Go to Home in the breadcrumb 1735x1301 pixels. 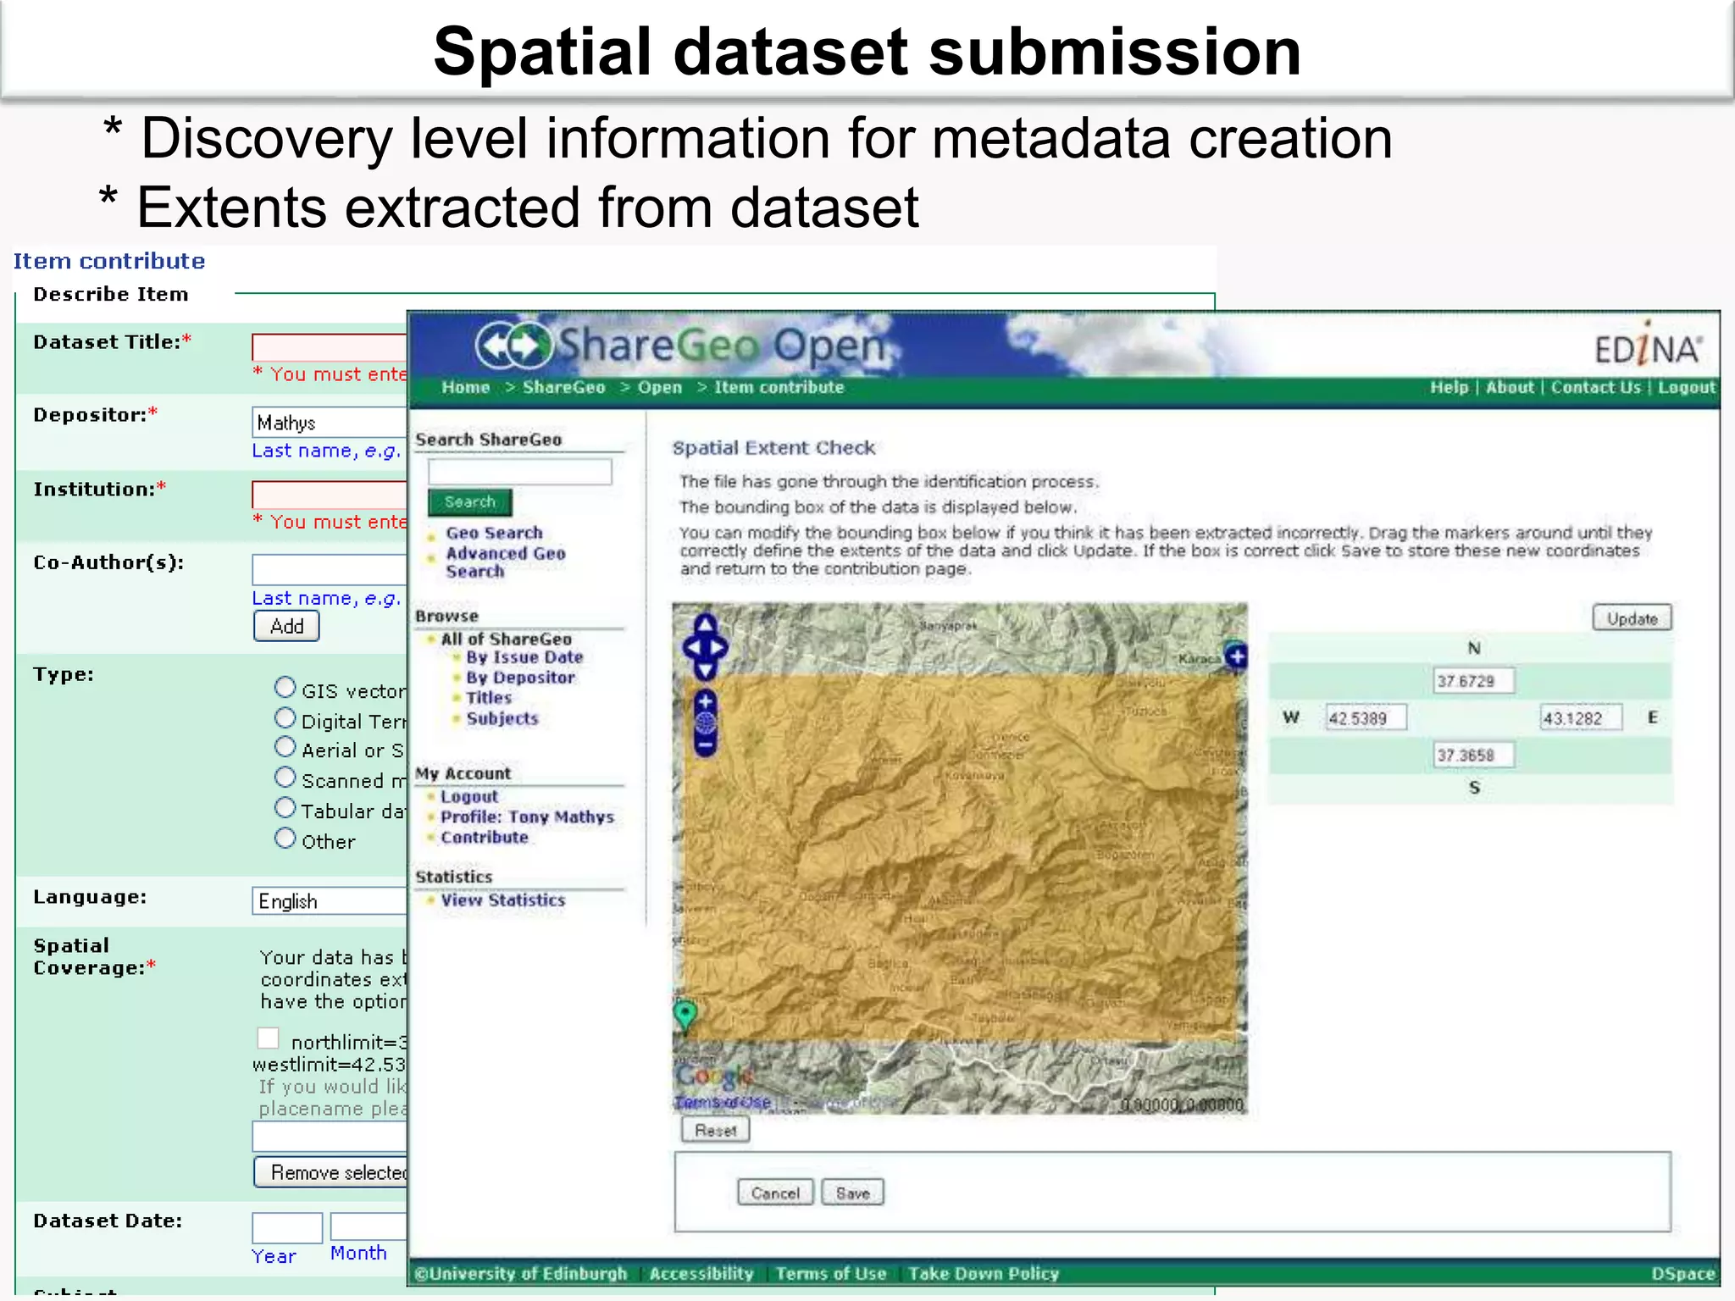point(465,387)
